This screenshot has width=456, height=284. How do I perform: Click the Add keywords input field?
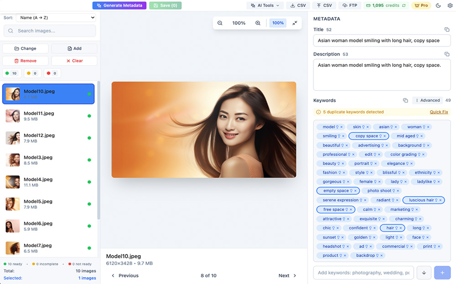point(363,273)
